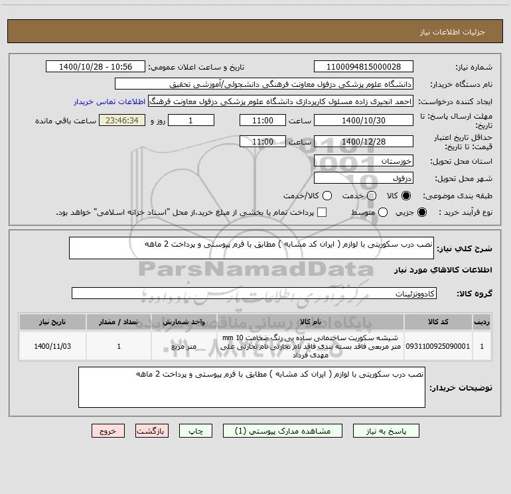This screenshot has width=511, height=494.
Task: Click the جزئیات اطلاعات نیاز header title
Action: [453, 32]
